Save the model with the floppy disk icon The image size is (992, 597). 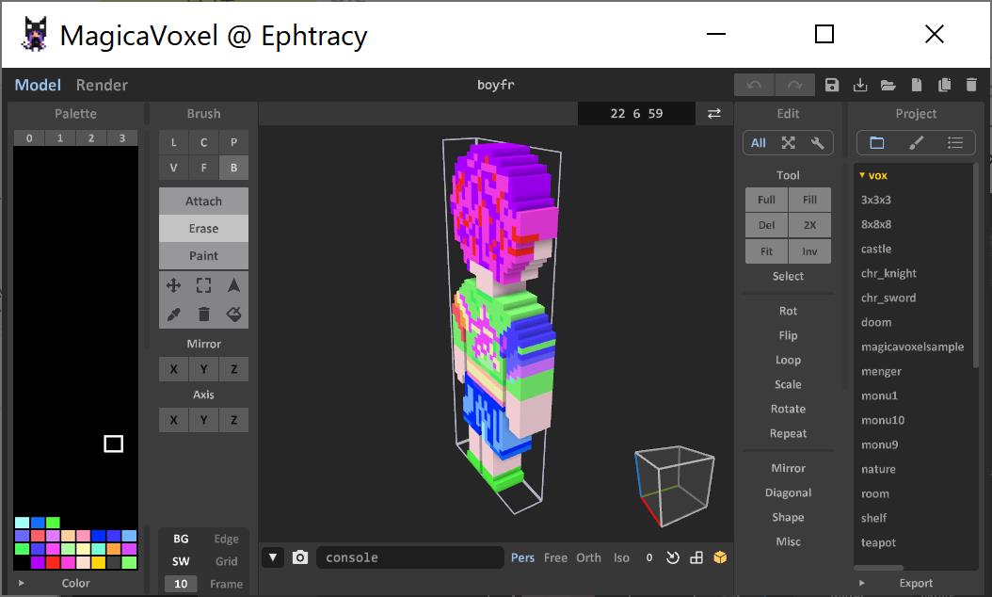(832, 85)
